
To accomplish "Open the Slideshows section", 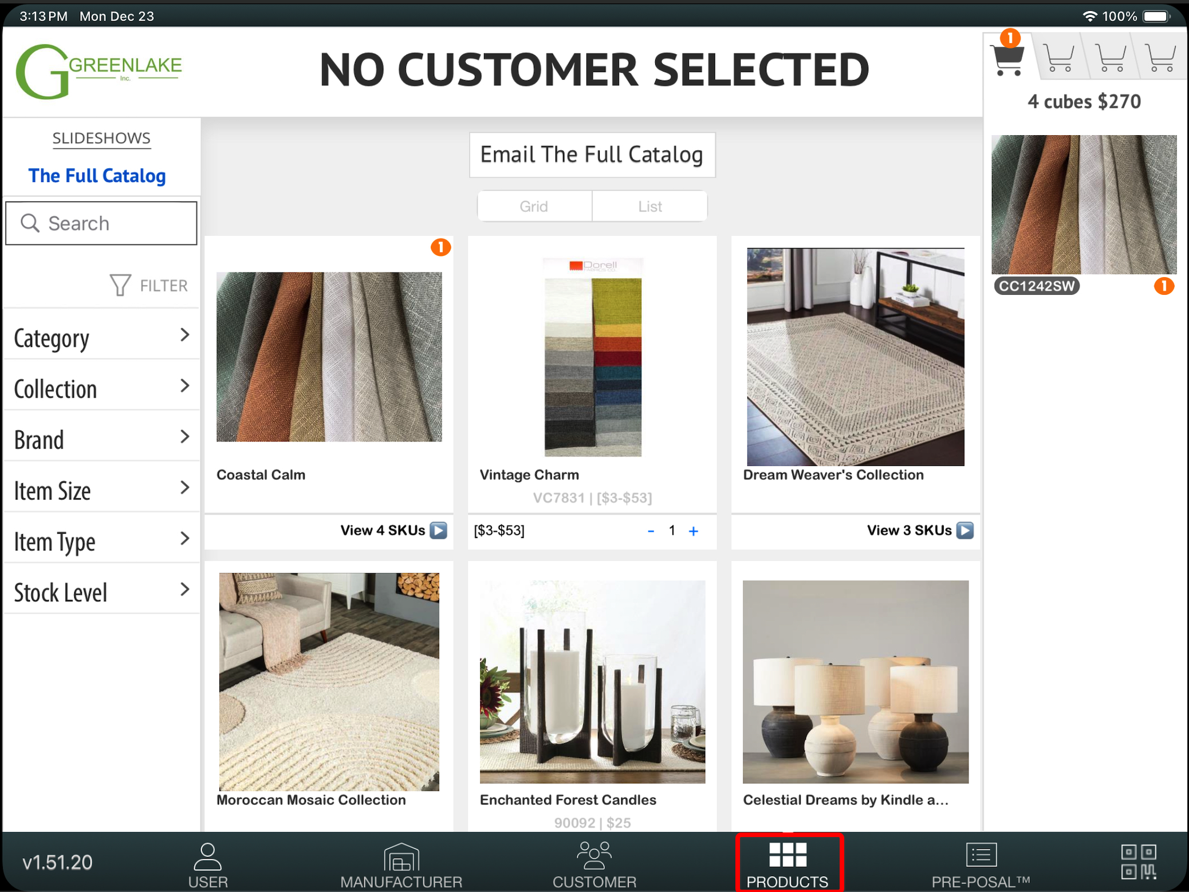I will (101, 138).
